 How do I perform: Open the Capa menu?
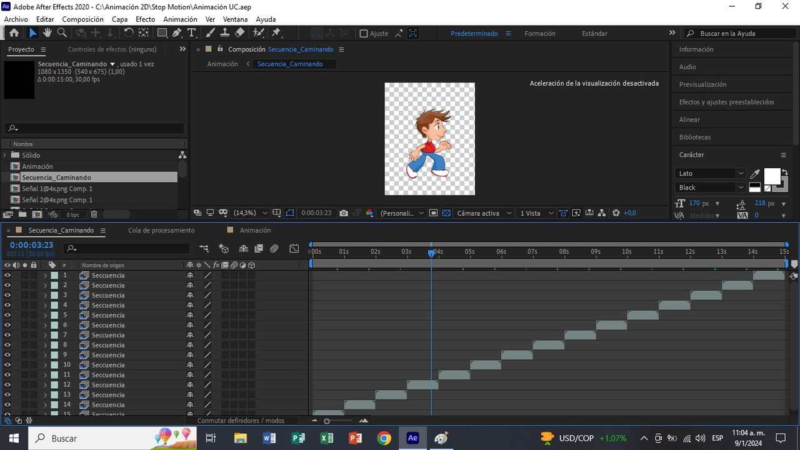(x=120, y=19)
